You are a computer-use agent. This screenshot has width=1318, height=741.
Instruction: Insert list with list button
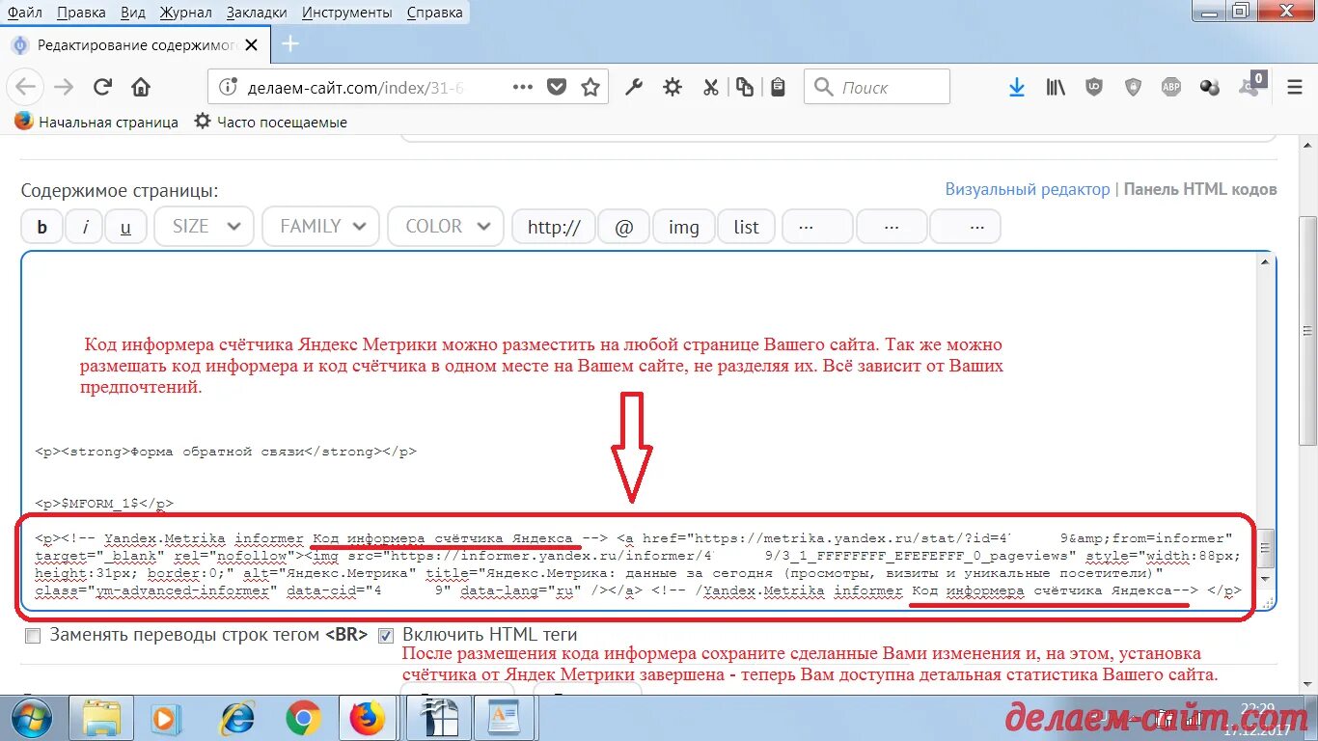[x=747, y=227]
